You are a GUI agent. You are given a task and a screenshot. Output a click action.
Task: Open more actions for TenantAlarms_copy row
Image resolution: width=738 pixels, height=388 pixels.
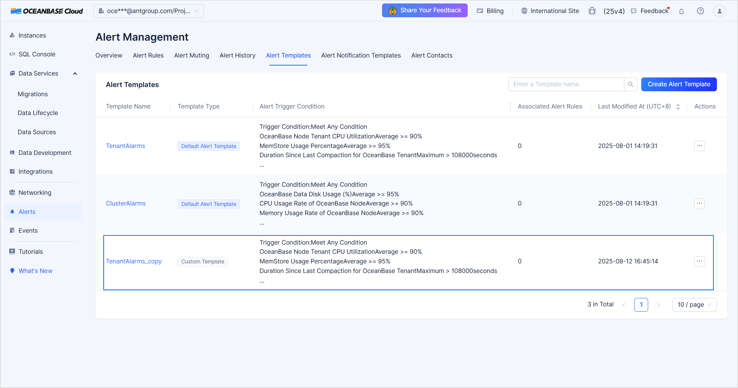pos(699,261)
